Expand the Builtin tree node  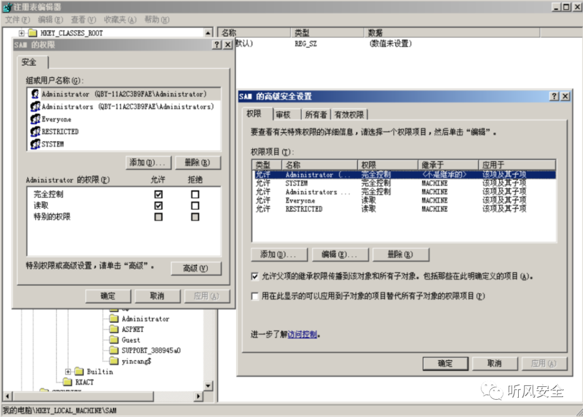pos(67,371)
